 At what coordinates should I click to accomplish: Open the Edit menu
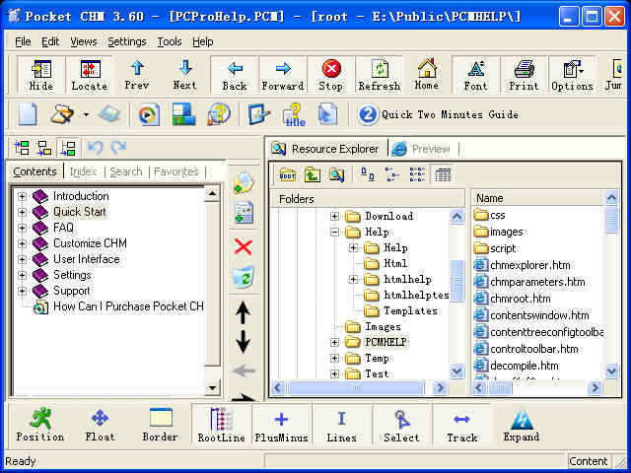pos(50,41)
